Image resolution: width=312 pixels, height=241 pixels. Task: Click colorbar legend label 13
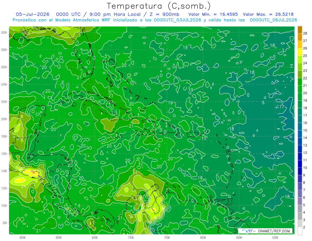[x=305, y=145]
